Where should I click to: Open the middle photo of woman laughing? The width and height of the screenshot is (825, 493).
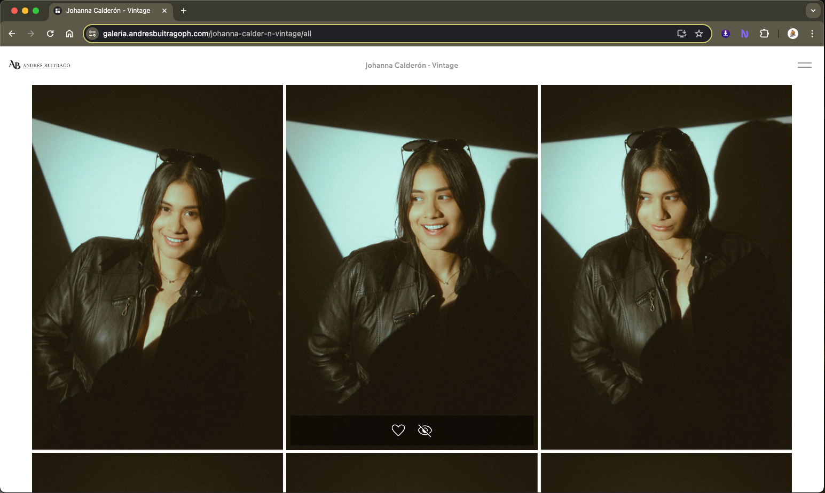click(x=412, y=267)
